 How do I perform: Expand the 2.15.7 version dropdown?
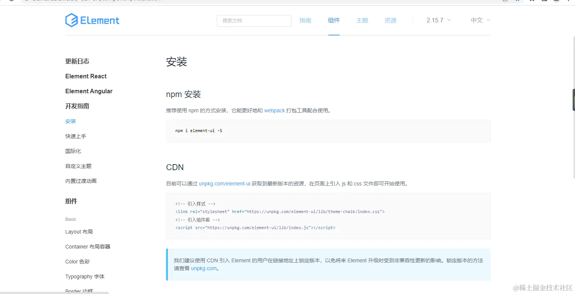[439, 21]
